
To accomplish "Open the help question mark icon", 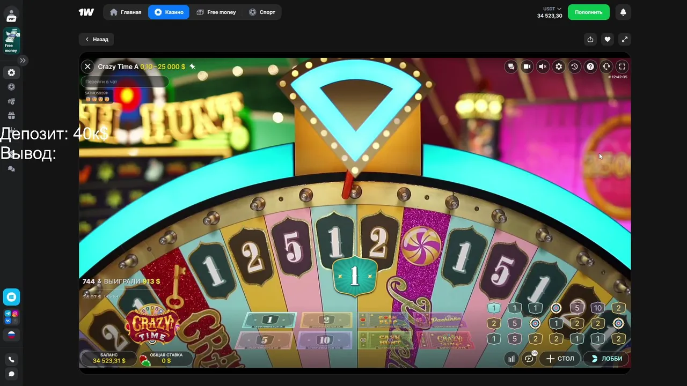I will [590, 66].
